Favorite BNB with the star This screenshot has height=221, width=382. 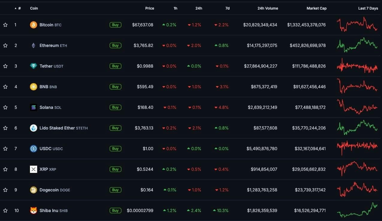[x=5, y=87]
